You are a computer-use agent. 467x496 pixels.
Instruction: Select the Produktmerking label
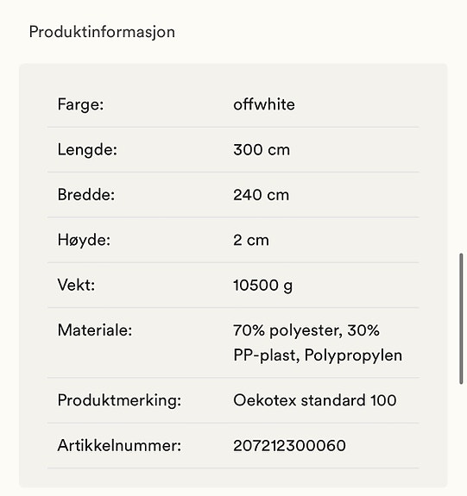click(x=119, y=400)
